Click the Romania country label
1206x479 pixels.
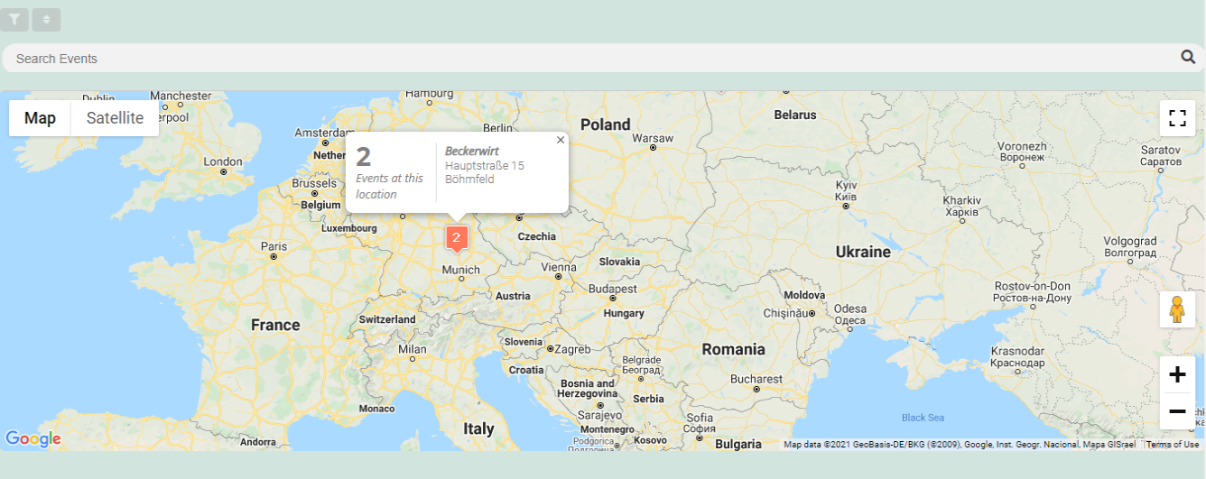[x=732, y=349]
